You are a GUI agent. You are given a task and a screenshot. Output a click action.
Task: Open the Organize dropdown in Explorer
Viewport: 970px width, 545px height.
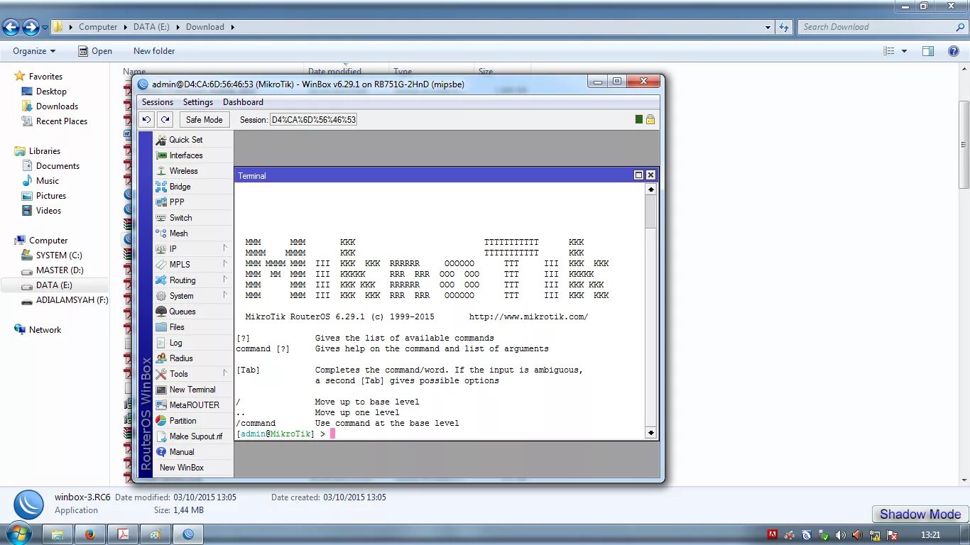click(34, 51)
